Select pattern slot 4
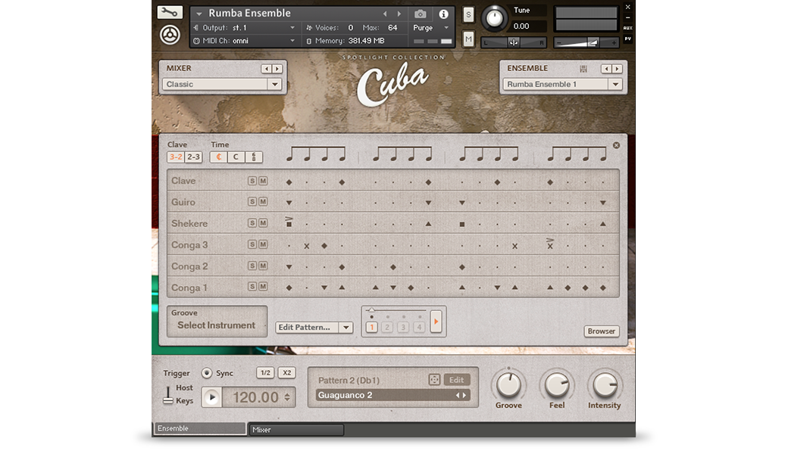 pyautogui.click(x=419, y=327)
